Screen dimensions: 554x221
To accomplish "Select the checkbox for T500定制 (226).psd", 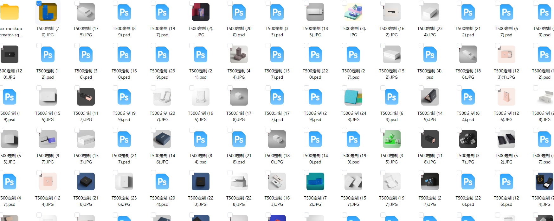I will [459, 173].
